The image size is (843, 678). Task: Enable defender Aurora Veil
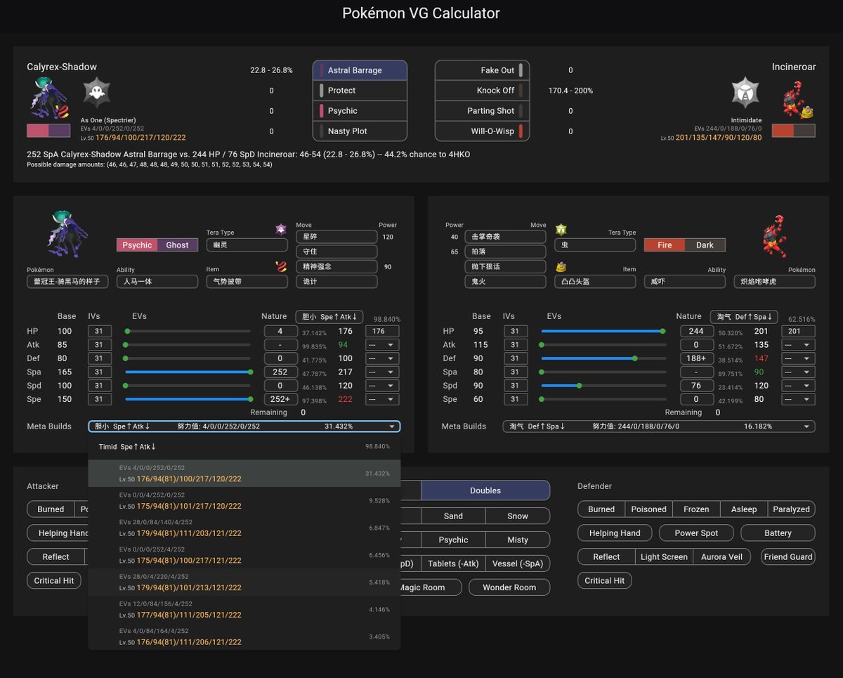tap(721, 557)
